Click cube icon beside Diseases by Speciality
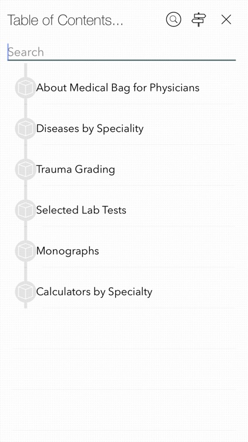The height and width of the screenshot is (442, 248). 26,128
